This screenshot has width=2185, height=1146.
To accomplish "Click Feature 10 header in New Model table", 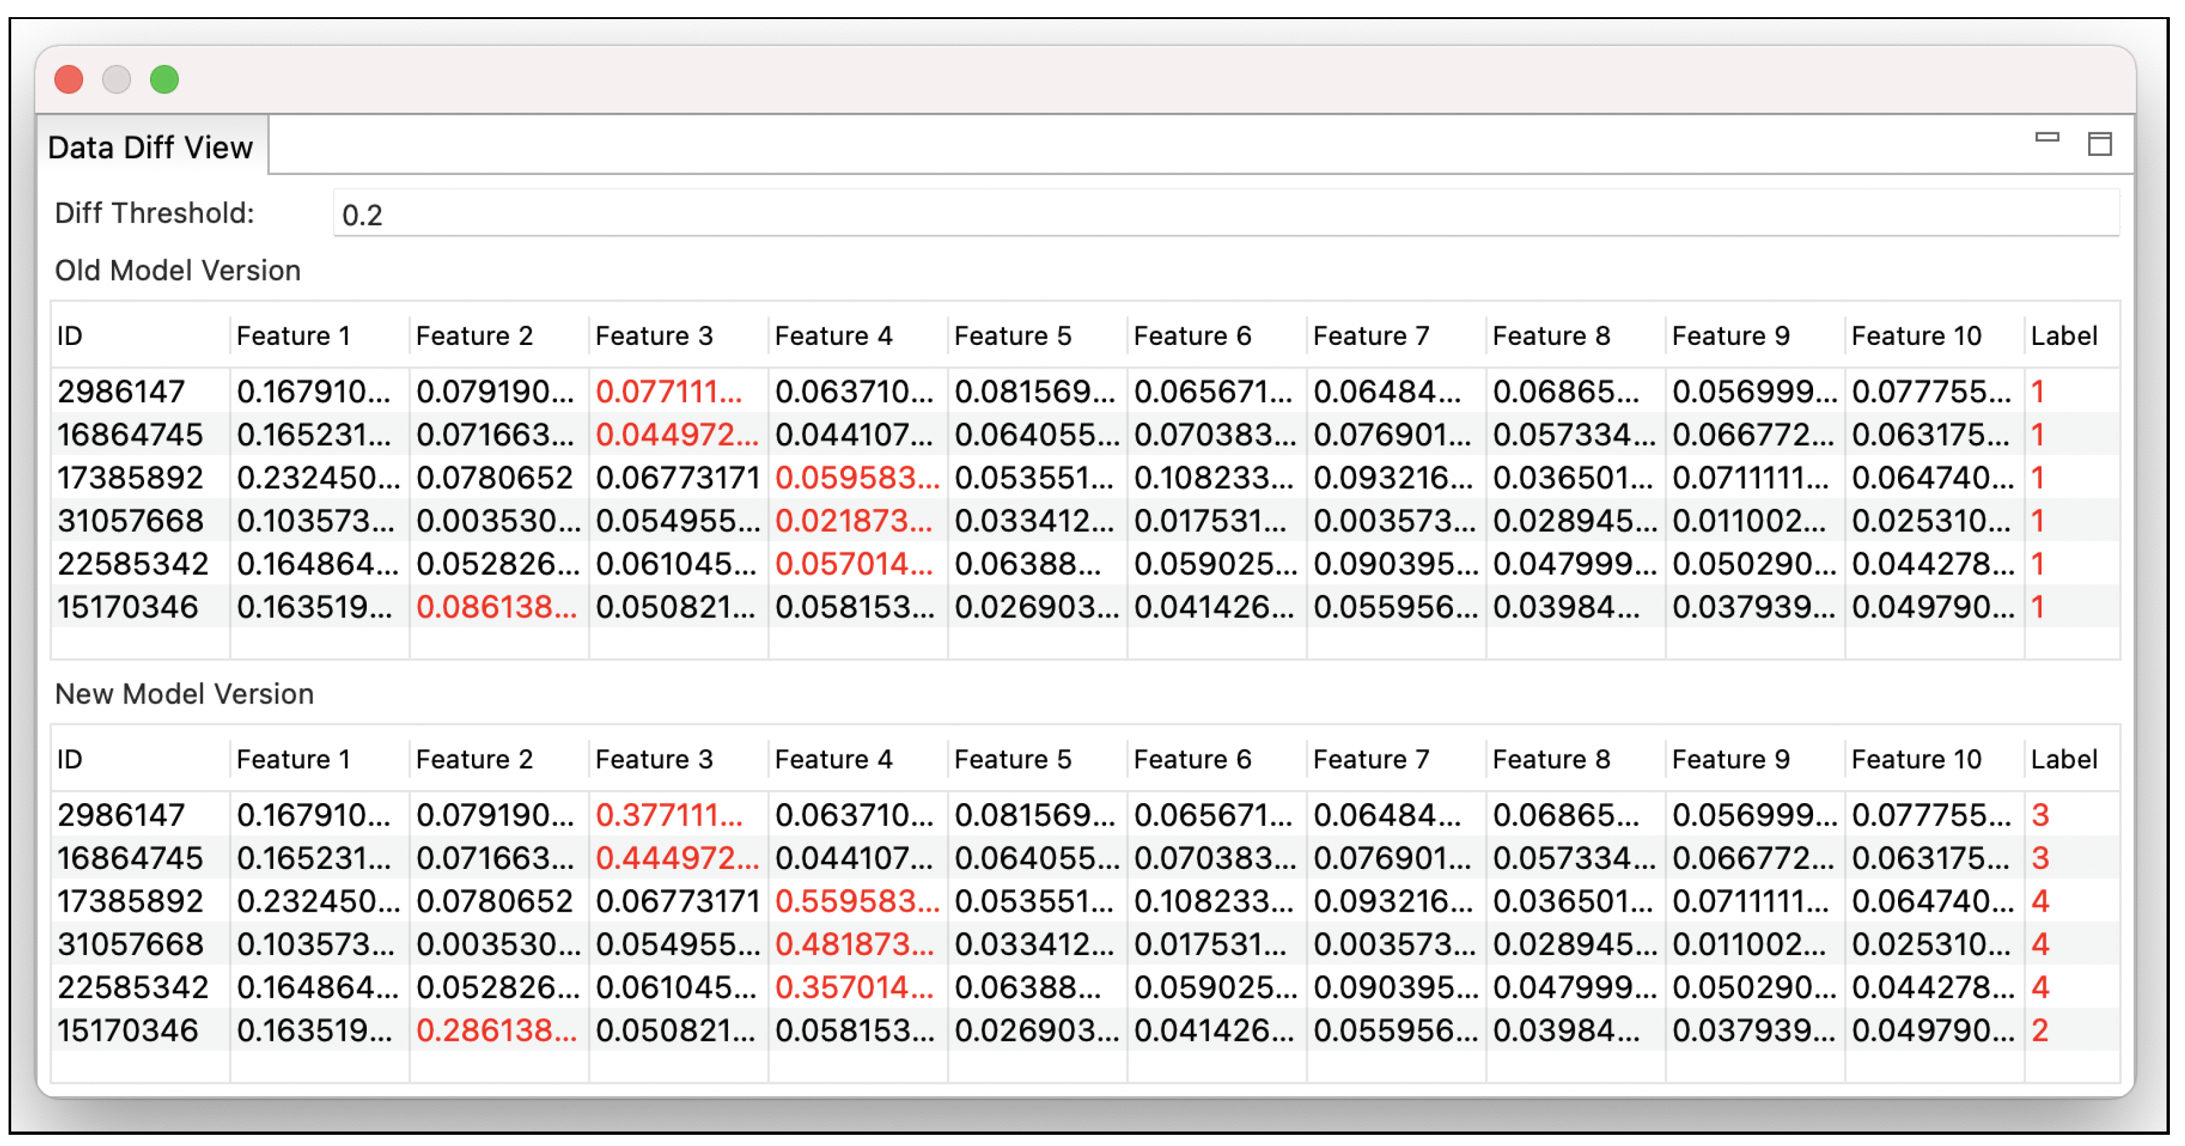I will pos(1915,759).
